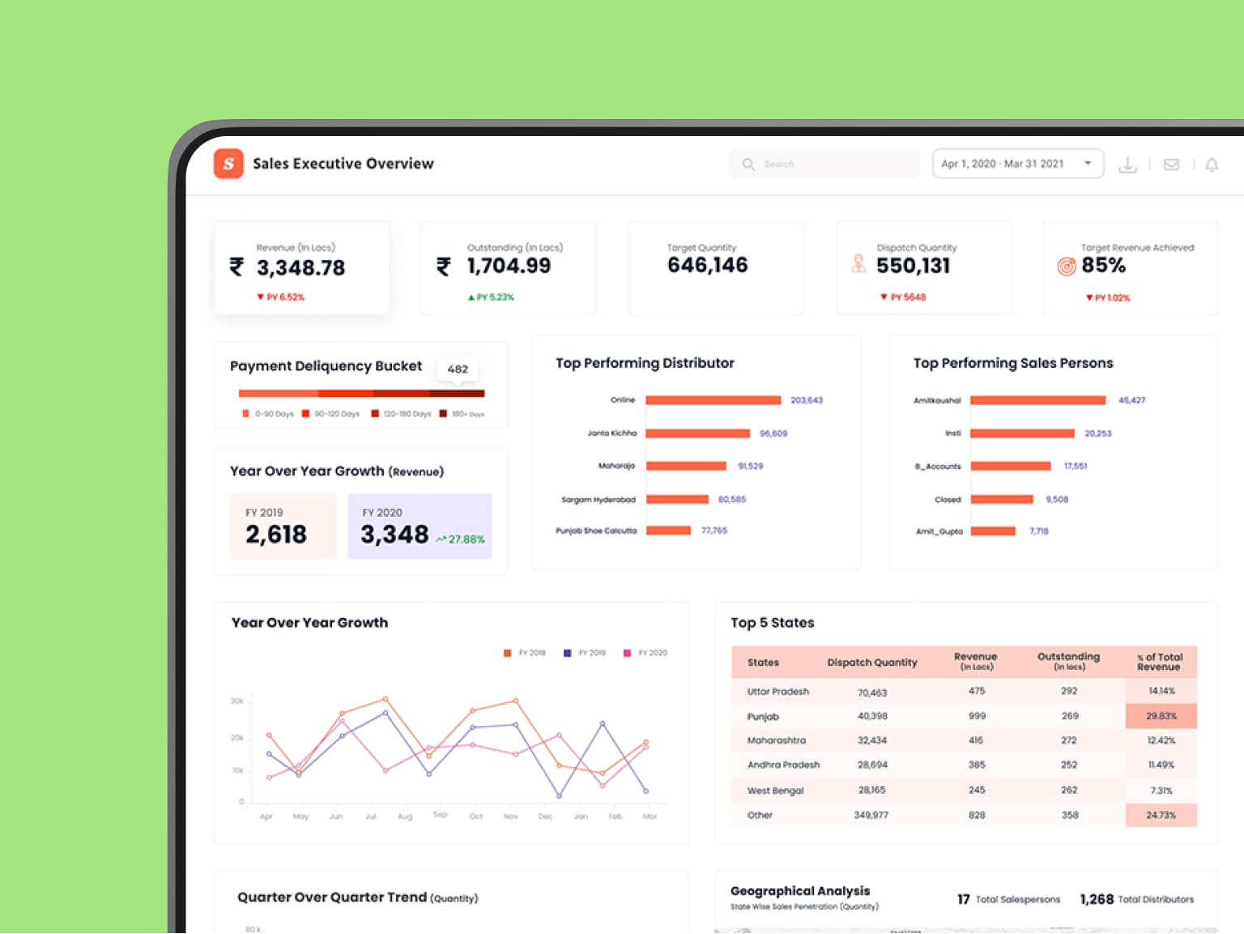Click the 24.73% revenue cell

point(1161,815)
